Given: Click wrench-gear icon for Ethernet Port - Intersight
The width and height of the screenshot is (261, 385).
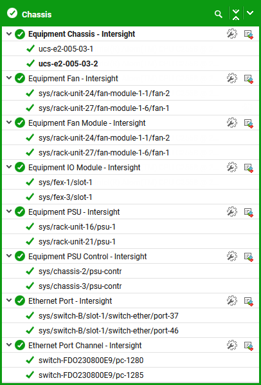Looking at the screenshot, I should (x=232, y=301).
